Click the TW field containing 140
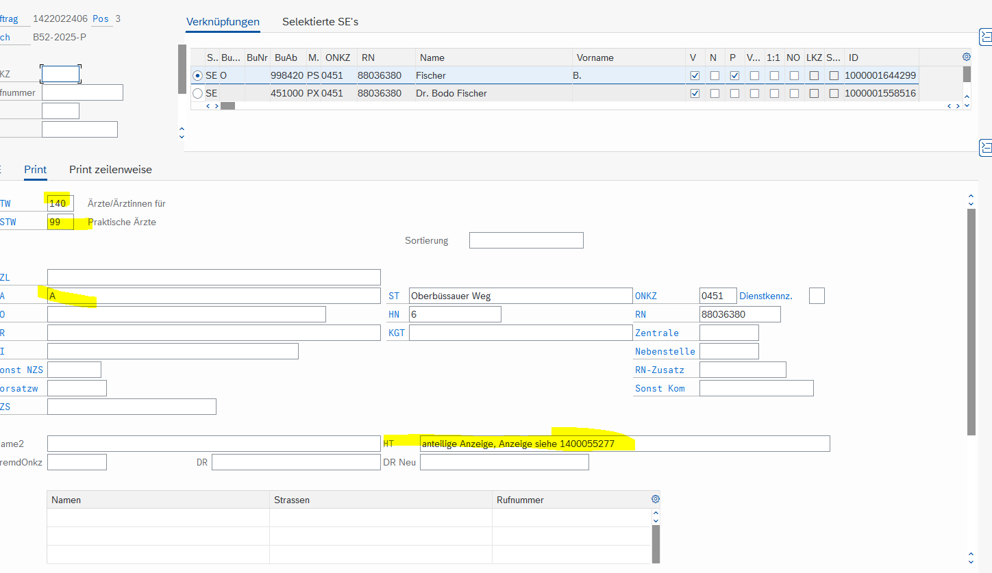Image resolution: width=992 pixels, height=573 pixels. click(x=60, y=203)
